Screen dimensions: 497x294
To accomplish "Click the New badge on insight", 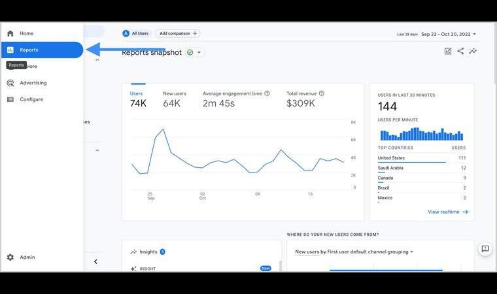I will pos(266,269).
